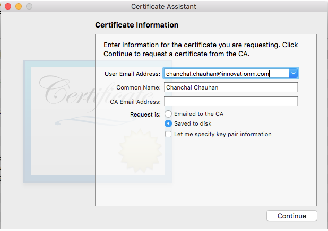Viewport: 328px width, 231px height.
Task: Click the Common Name label
Action: coord(139,87)
